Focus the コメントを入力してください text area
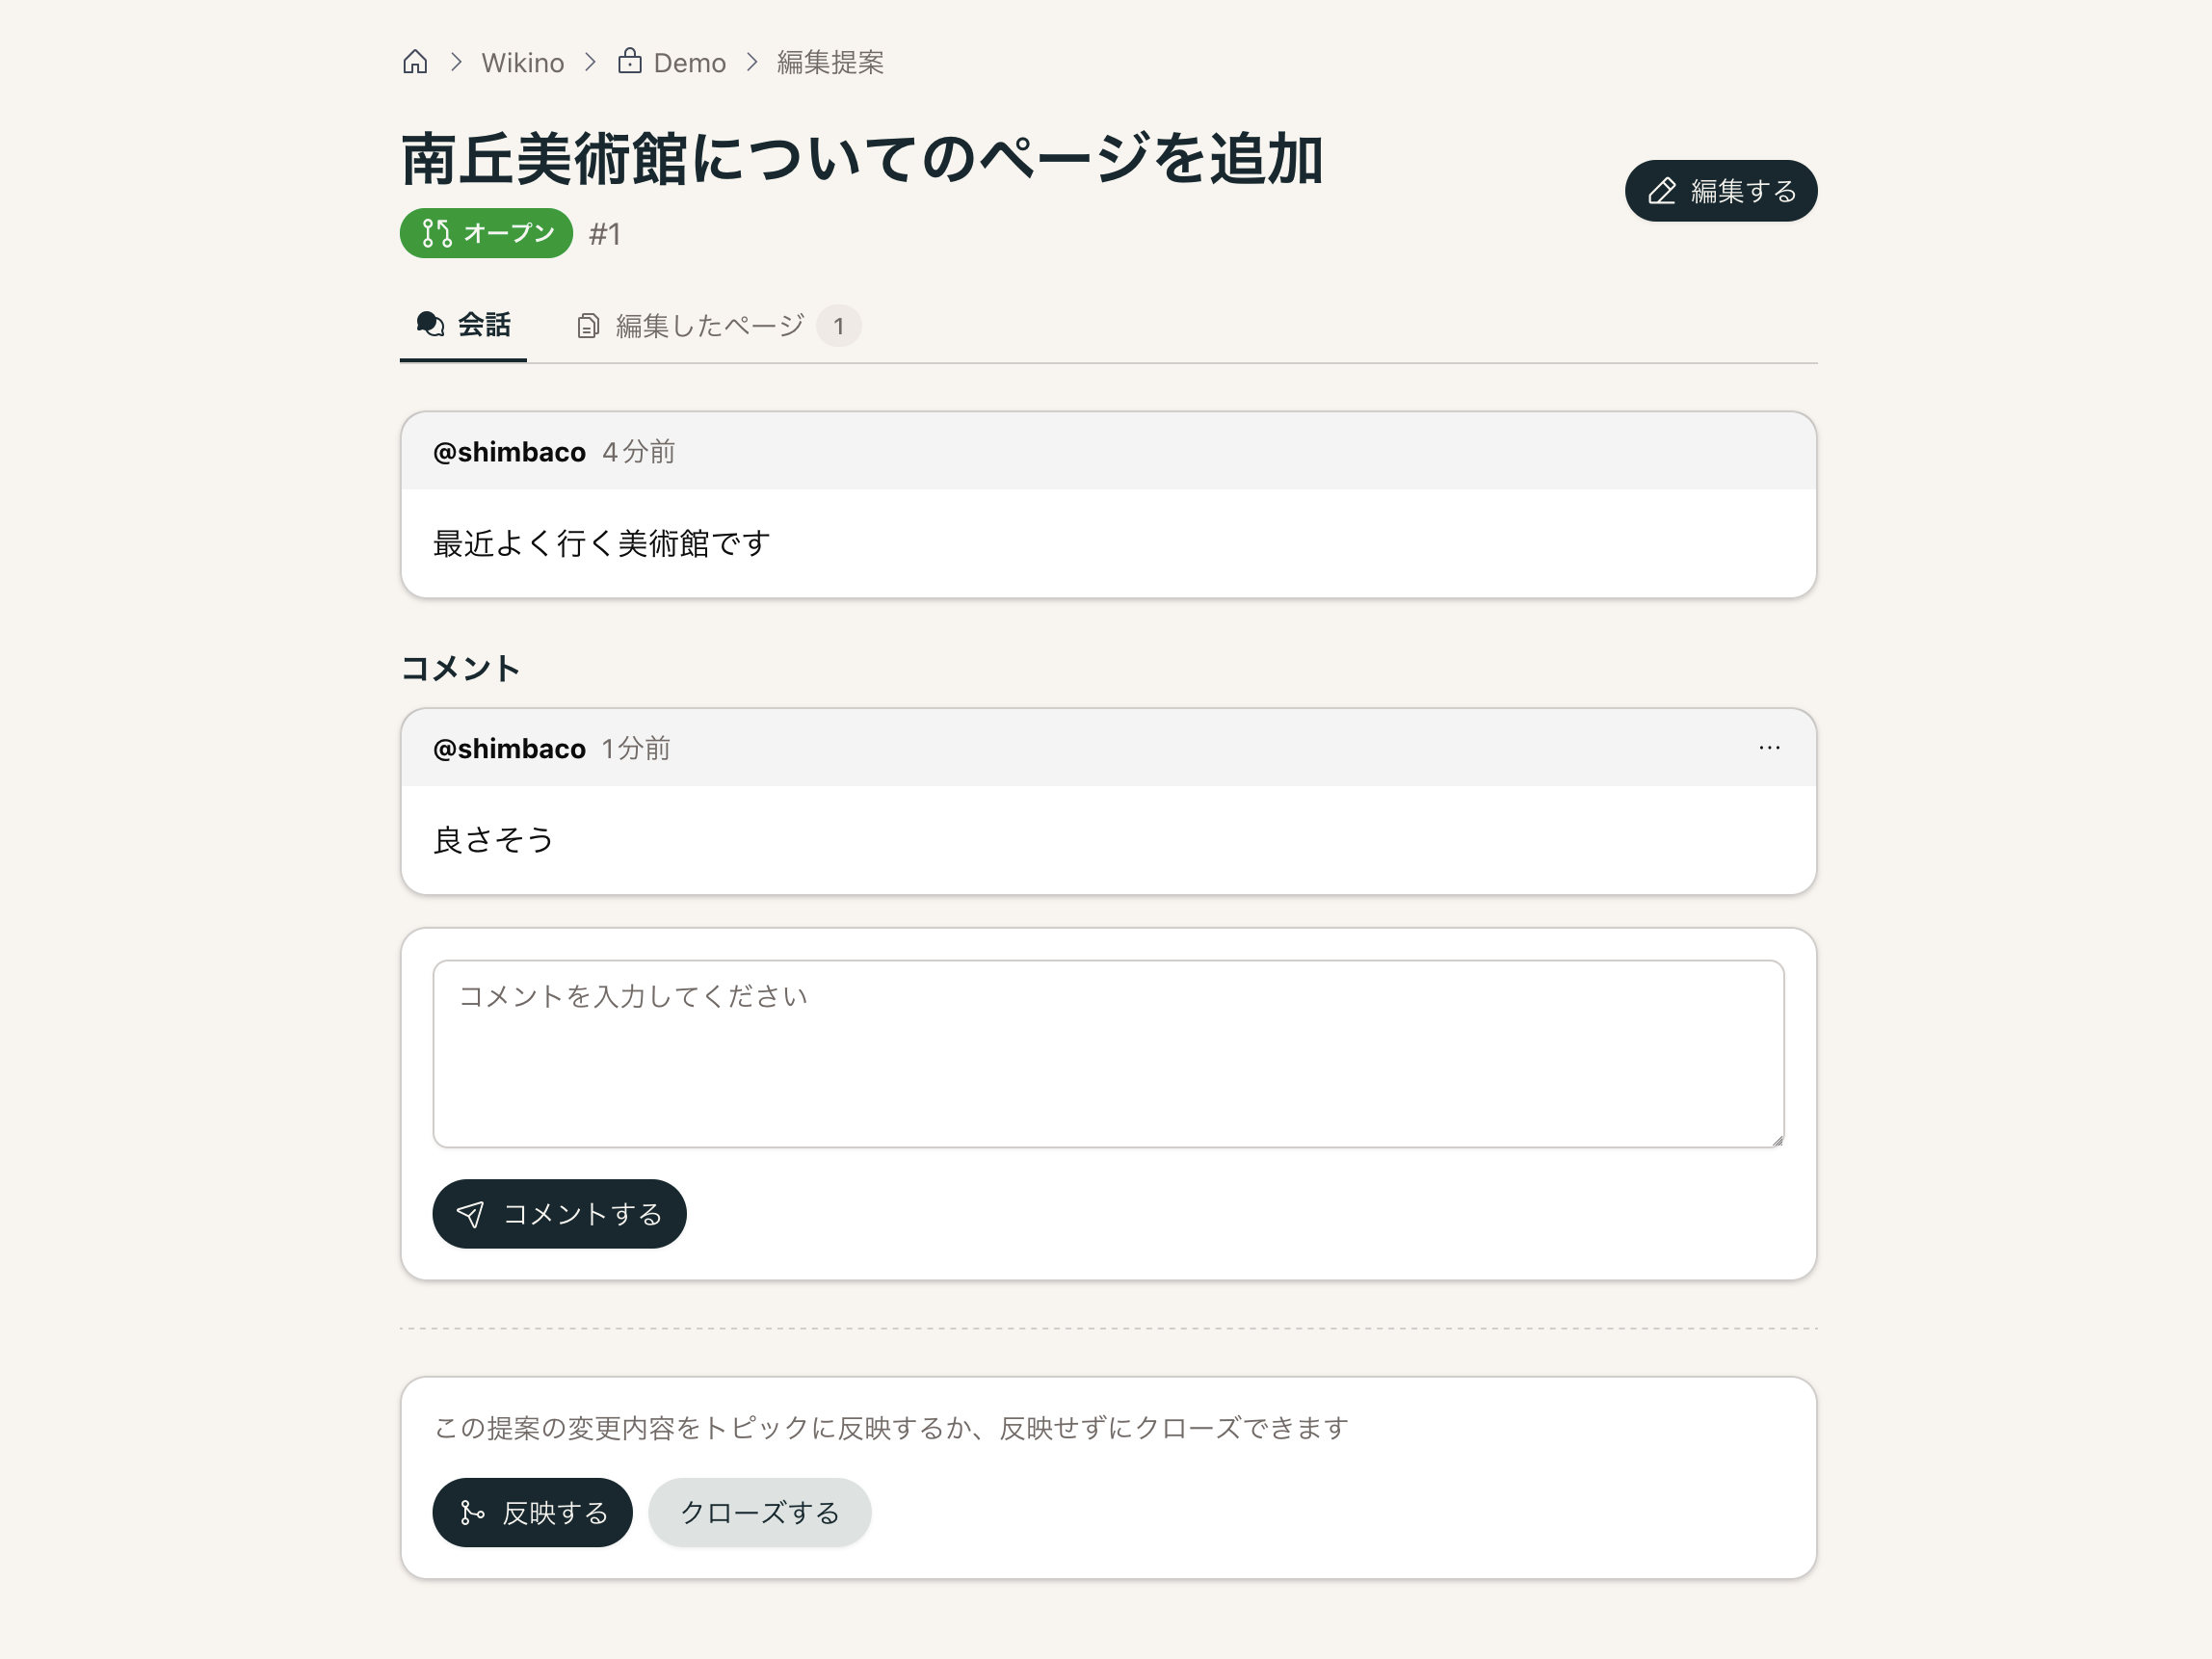This screenshot has width=2212, height=1659. (1107, 1053)
